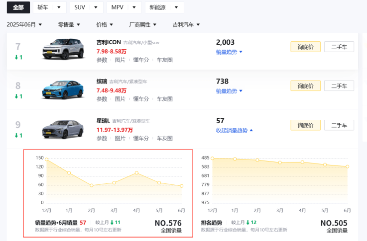The image size is (367, 241).
Task: Expand 销量趋势 for 吉利ICON
Action: click(x=229, y=52)
